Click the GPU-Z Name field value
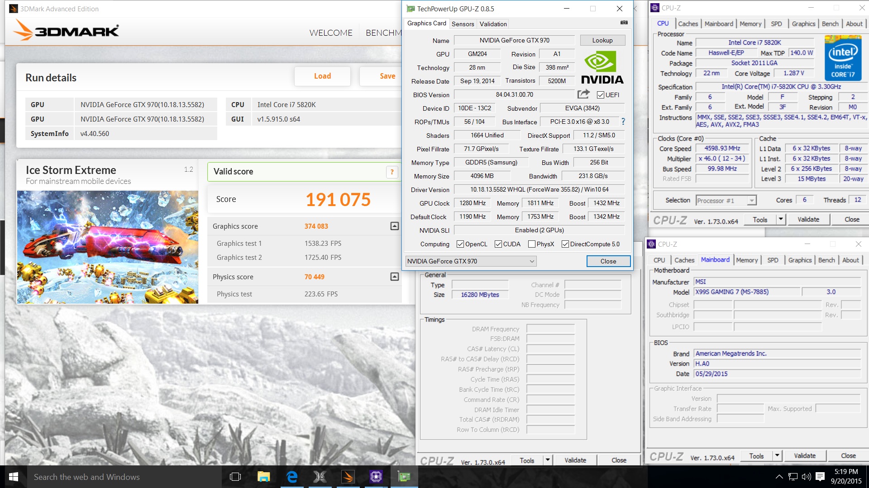Image resolution: width=869 pixels, height=488 pixels. point(514,40)
